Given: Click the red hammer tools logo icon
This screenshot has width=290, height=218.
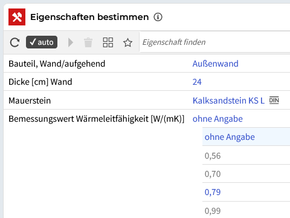Looking at the screenshot, I should click(17, 17).
